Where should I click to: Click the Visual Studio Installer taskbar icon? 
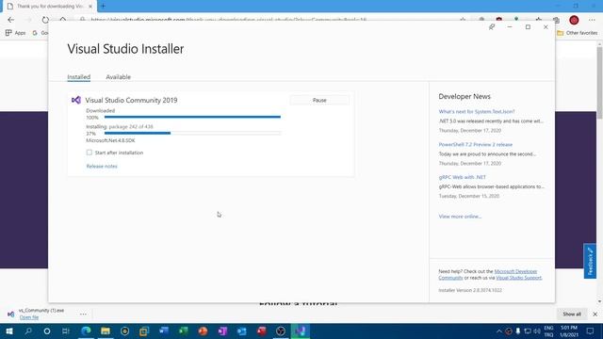tap(300, 331)
